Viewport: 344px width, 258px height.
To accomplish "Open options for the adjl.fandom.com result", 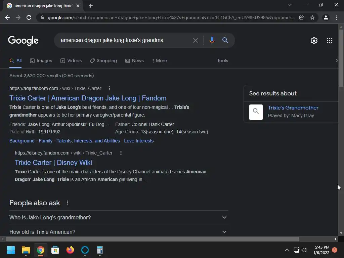I will pos(110,88).
